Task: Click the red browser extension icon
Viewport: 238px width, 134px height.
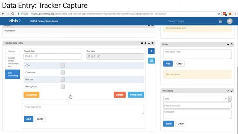Action: pyautogui.click(x=225, y=14)
